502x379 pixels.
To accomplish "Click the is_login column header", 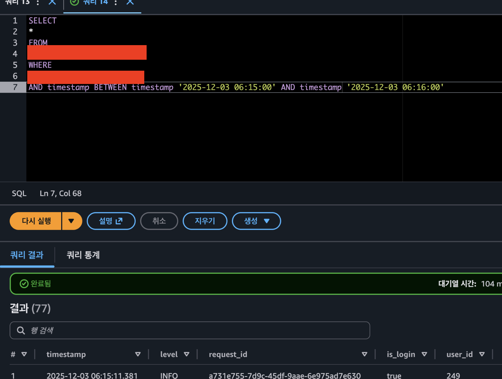I will 401,354.
